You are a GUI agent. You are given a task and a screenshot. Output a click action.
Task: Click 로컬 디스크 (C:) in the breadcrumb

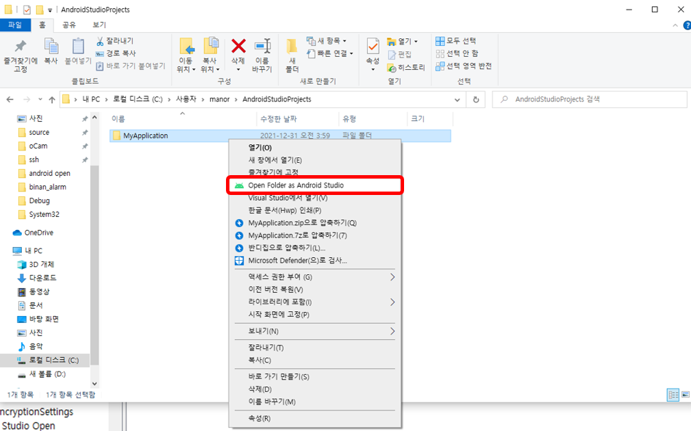(138, 99)
